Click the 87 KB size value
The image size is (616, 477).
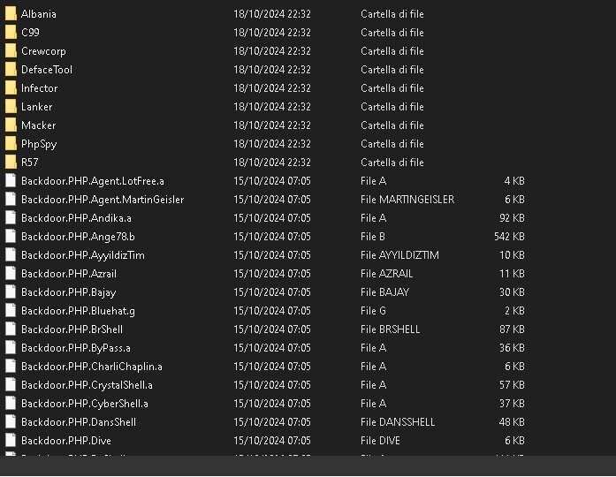(512, 329)
